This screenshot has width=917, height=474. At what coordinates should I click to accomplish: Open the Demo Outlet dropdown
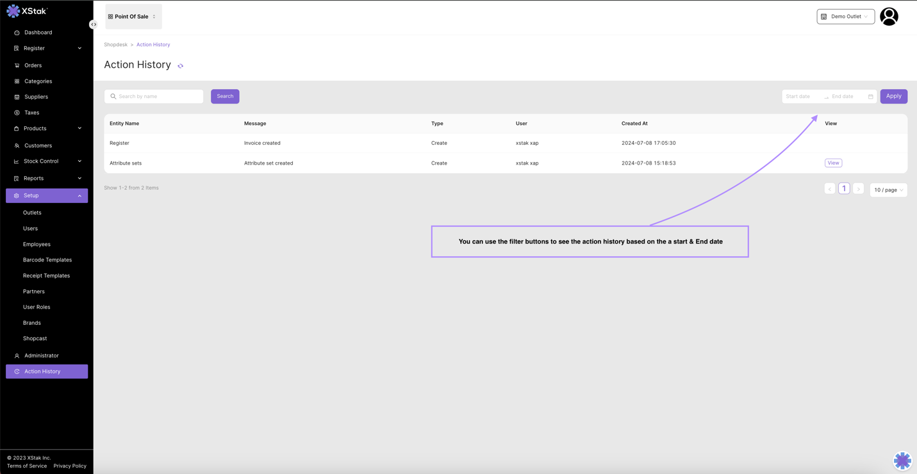click(845, 17)
